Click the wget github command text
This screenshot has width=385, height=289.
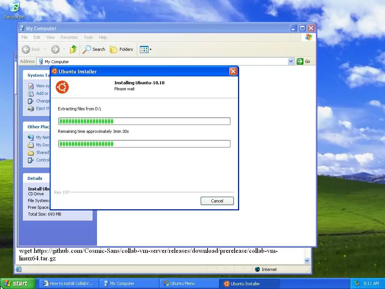(148, 254)
